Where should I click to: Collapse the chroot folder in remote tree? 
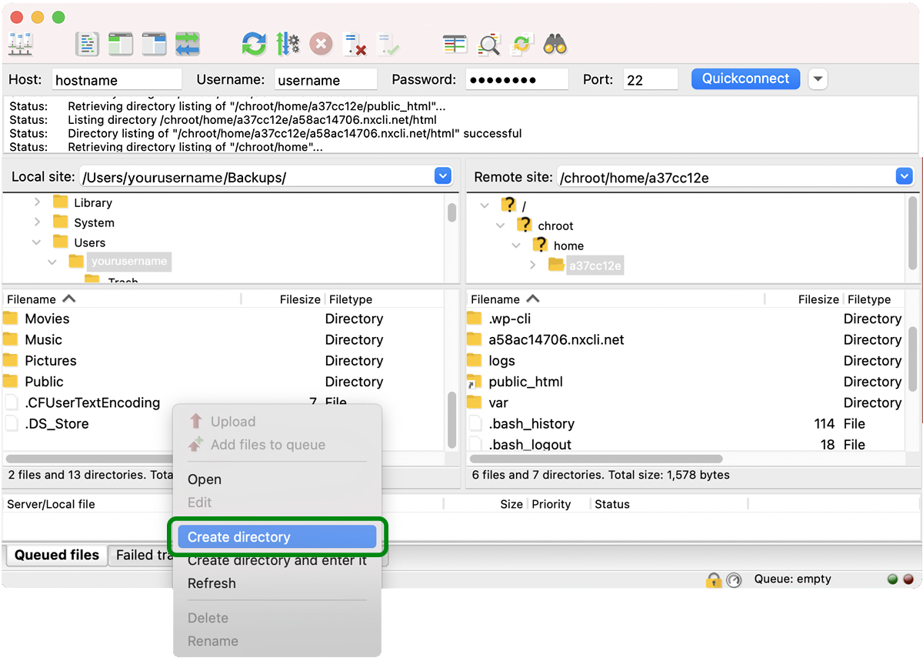point(501,225)
